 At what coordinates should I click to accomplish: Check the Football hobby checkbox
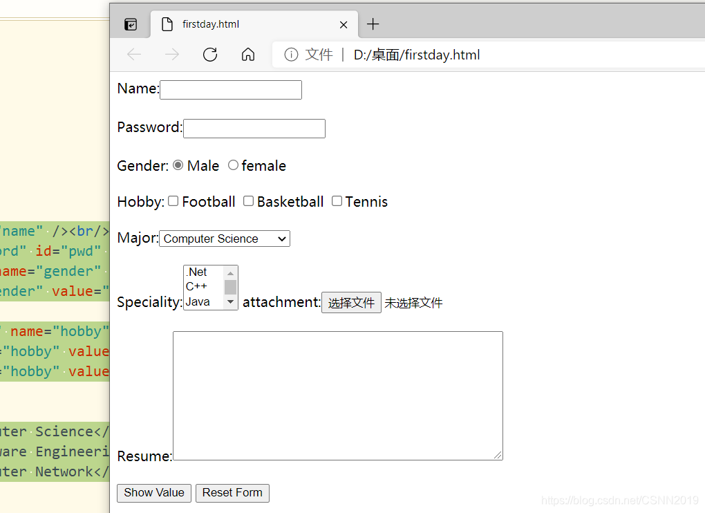click(x=173, y=201)
